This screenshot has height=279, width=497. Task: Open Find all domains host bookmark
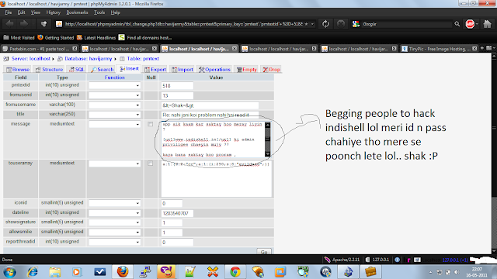tap(145, 38)
